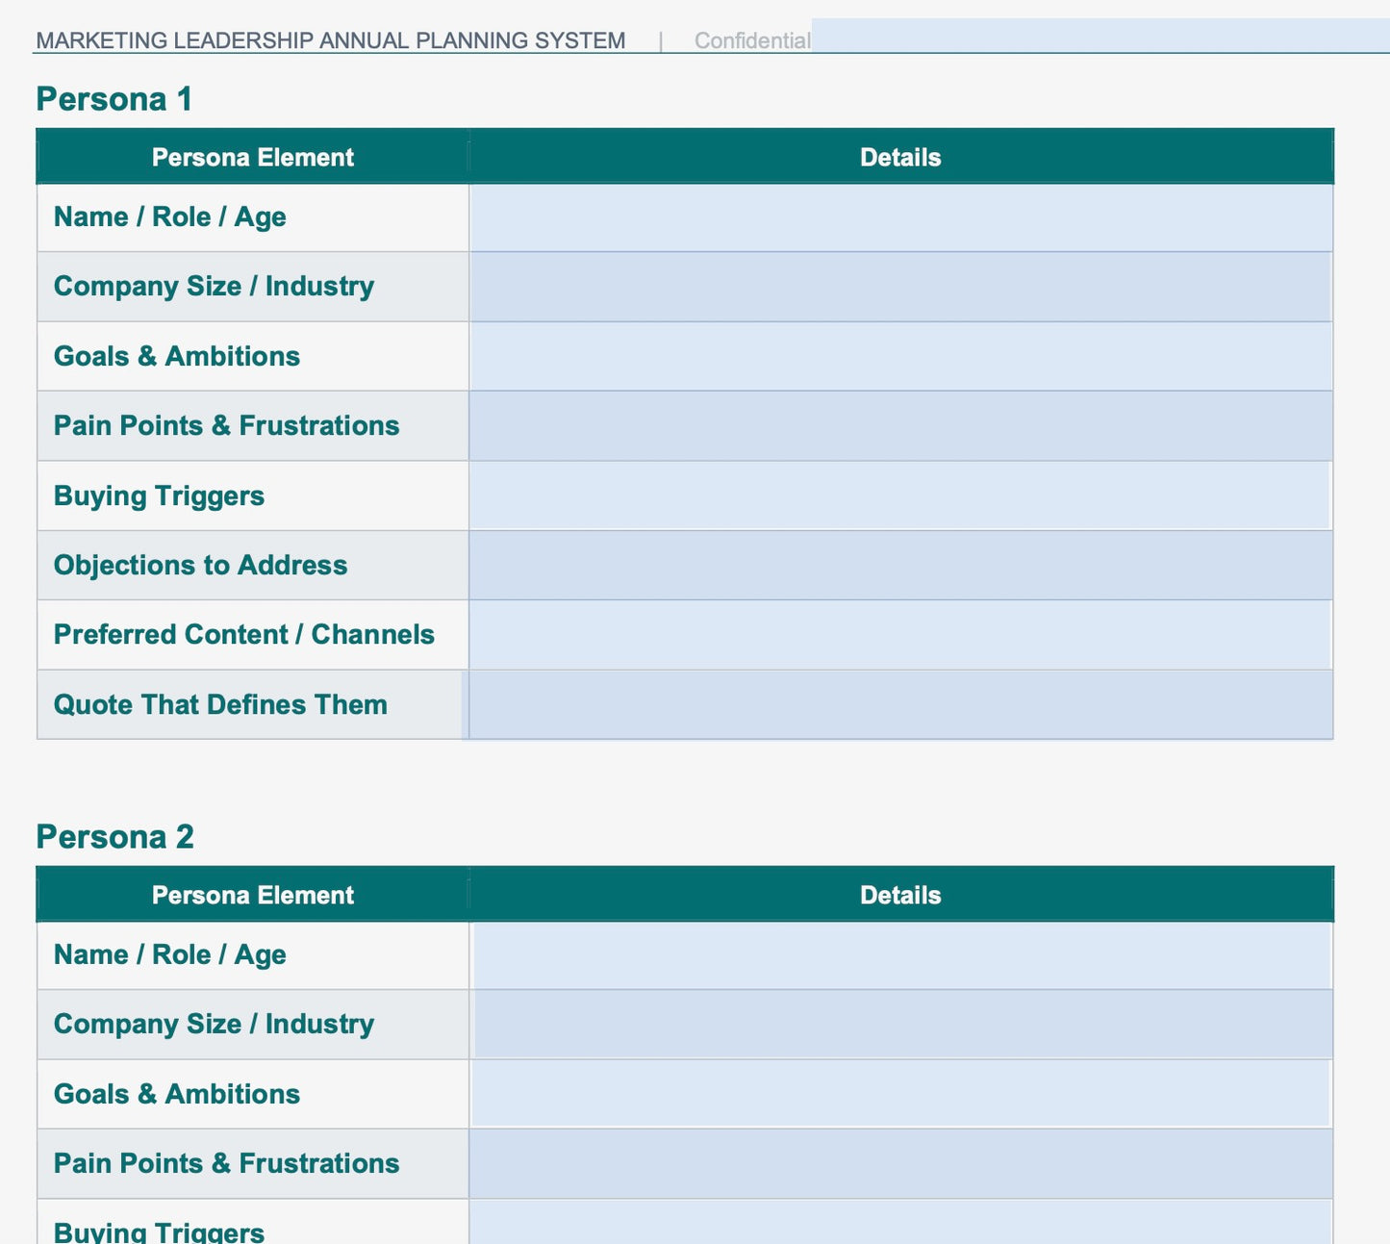Click the Persona 1 Pain Points & Frustrations label
1390x1244 pixels.
click(226, 425)
